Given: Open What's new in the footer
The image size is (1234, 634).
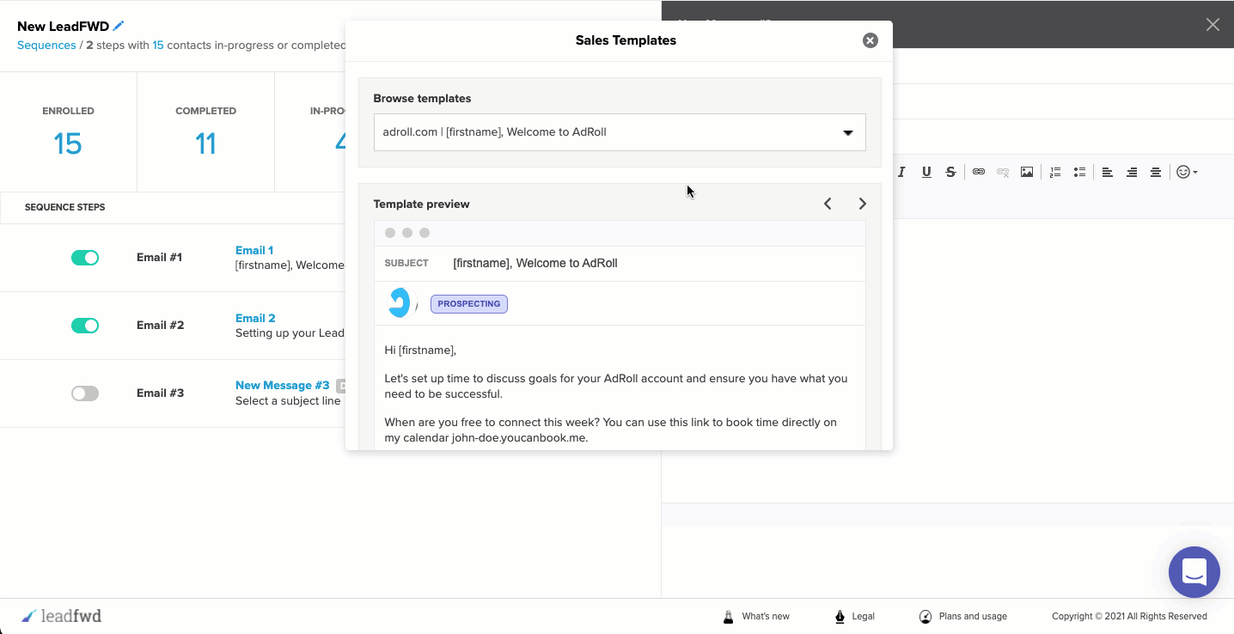Looking at the screenshot, I should coord(766,616).
